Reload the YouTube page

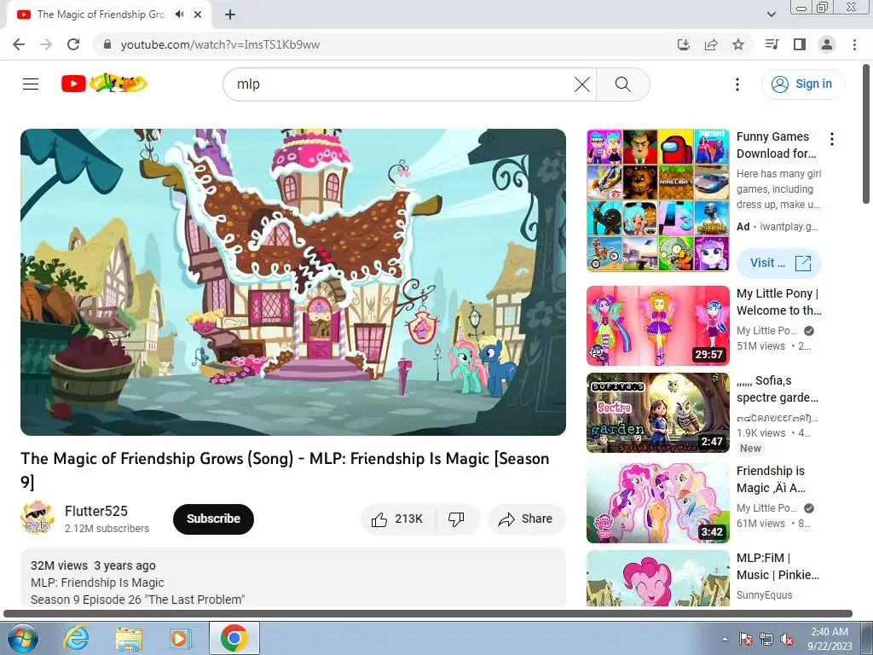tap(73, 44)
